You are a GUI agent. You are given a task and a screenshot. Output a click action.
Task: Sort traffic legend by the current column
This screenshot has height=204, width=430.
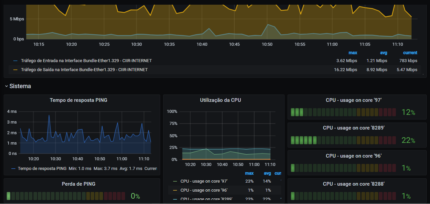tap(410, 53)
